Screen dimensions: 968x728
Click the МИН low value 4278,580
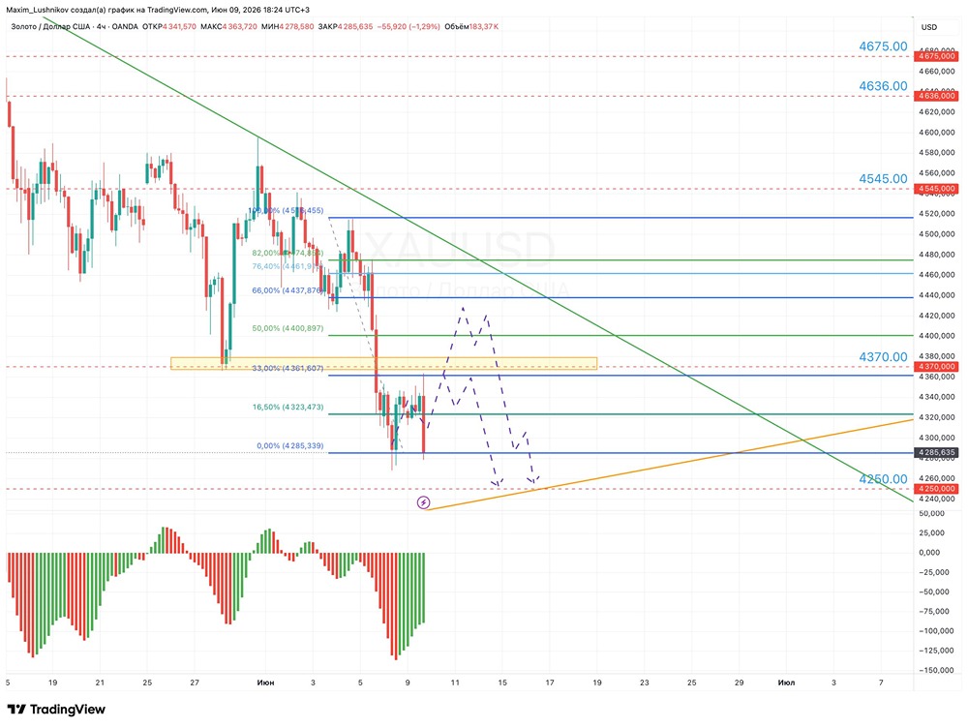click(296, 27)
